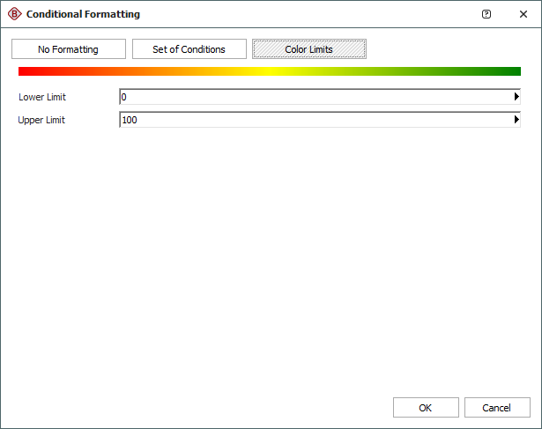Choose the Color Limits mode
This screenshot has width=542, height=429.
click(x=308, y=49)
